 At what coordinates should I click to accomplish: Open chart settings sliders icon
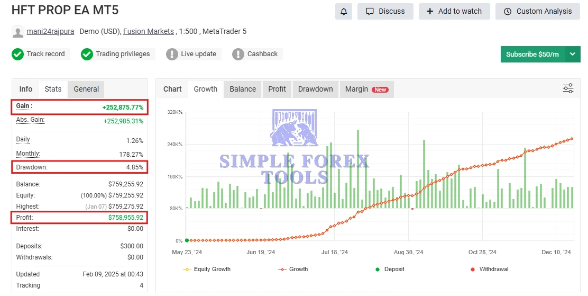[568, 88]
